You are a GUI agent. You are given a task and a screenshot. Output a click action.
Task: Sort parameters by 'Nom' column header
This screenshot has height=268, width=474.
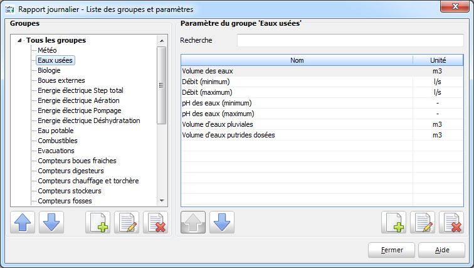[297, 60]
